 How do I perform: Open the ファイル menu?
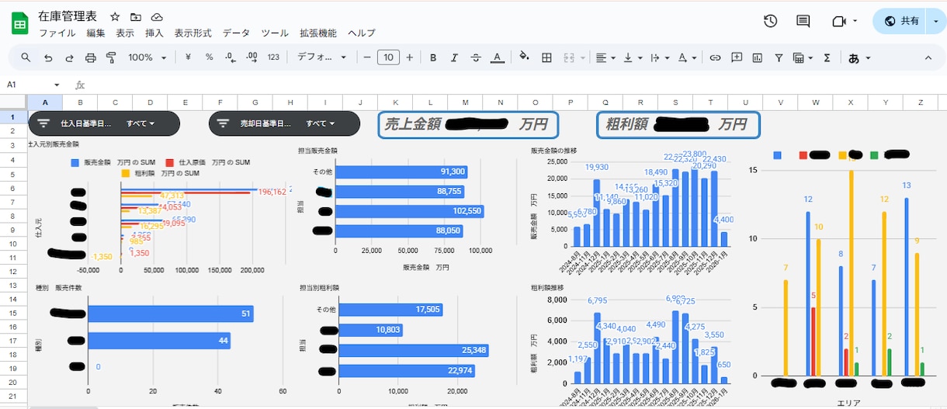click(x=57, y=33)
